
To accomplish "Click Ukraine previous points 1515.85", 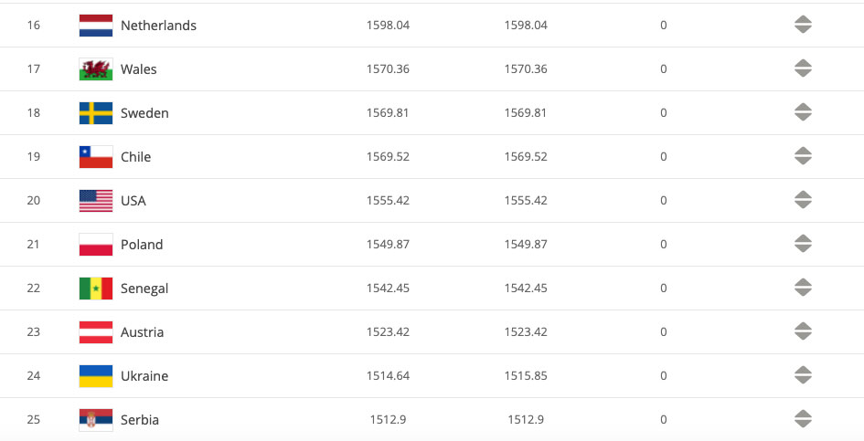I will pos(526,375).
